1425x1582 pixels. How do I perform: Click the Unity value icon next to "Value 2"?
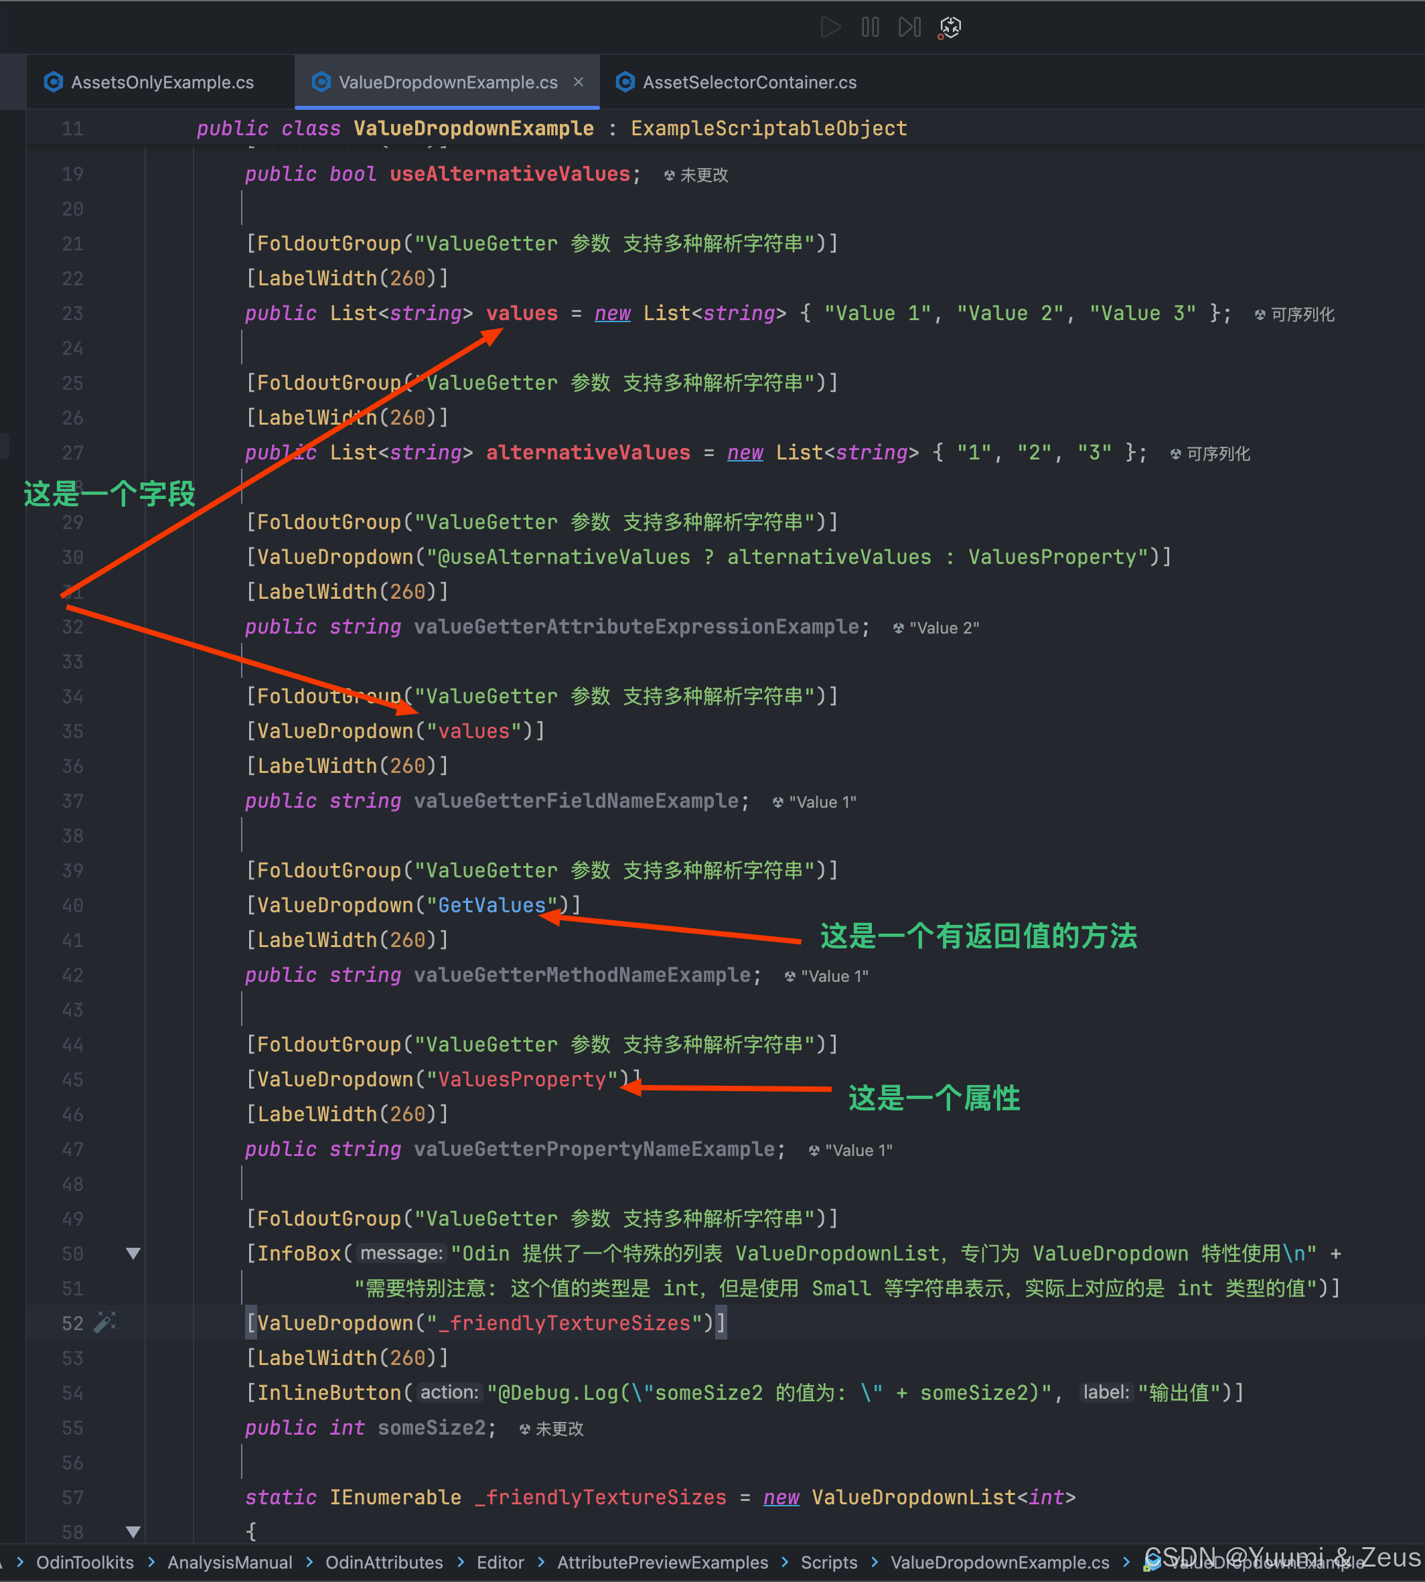[x=898, y=628]
